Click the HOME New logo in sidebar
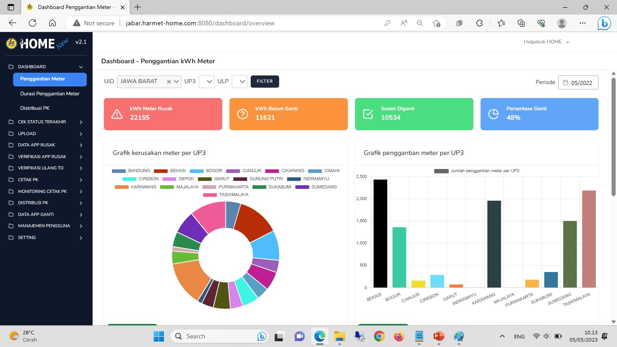 click(x=37, y=43)
